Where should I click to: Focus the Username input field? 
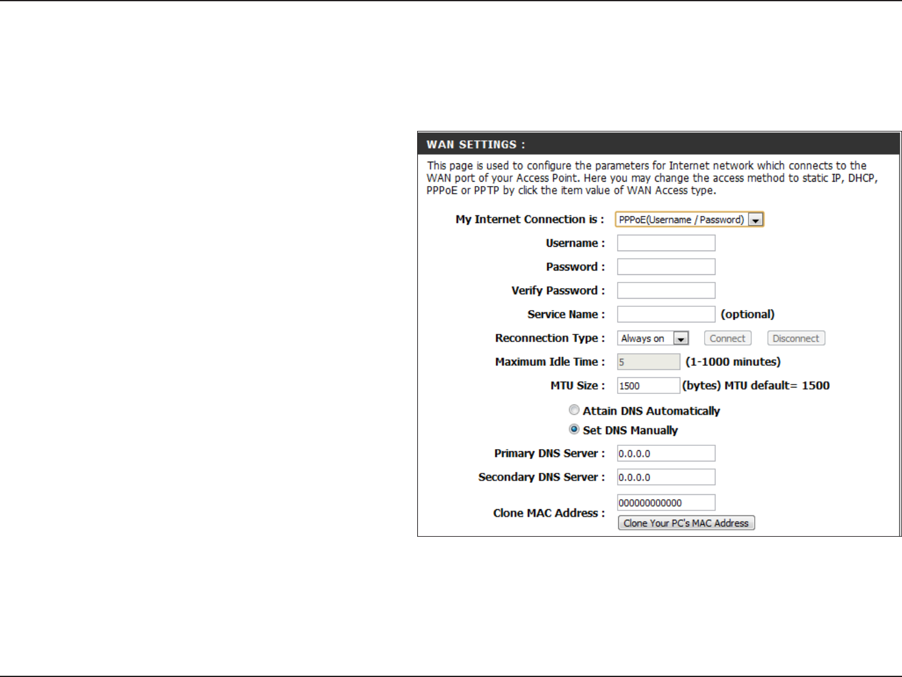coord(666,243)
